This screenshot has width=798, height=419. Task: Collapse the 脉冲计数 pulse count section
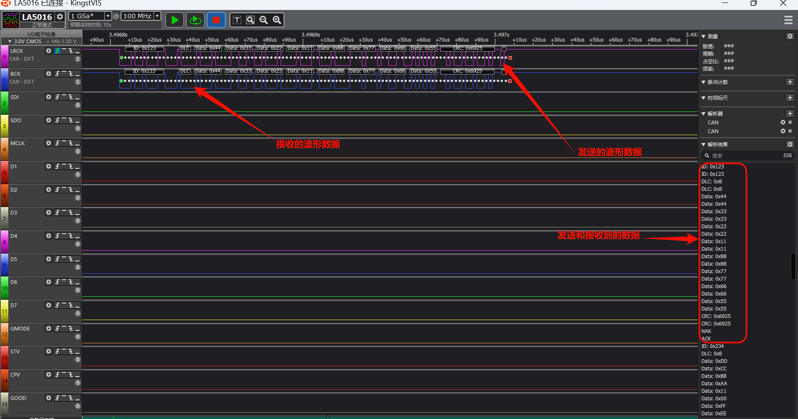click(x=704, y=82)
